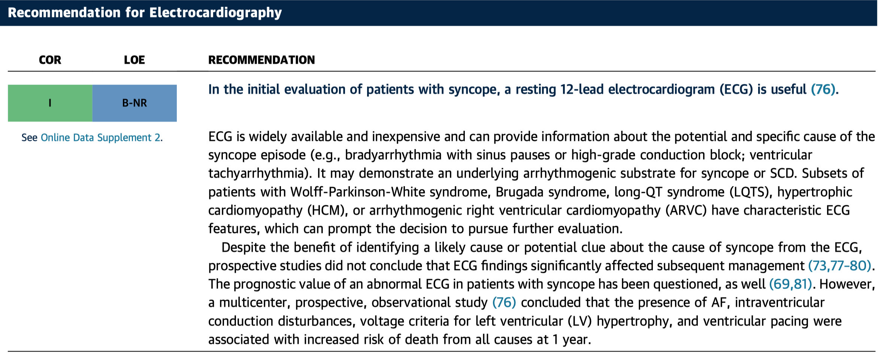The height and width of the screenshot is (355, 881).
Task: Select the blue B-NR evidence cell
Action: (134, 103)
